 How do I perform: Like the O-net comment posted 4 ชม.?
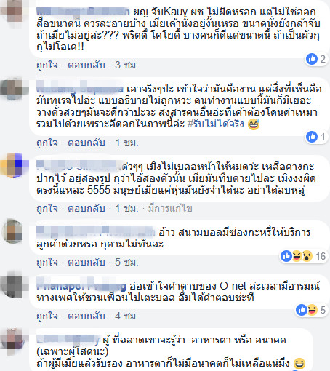pos(47,316)
